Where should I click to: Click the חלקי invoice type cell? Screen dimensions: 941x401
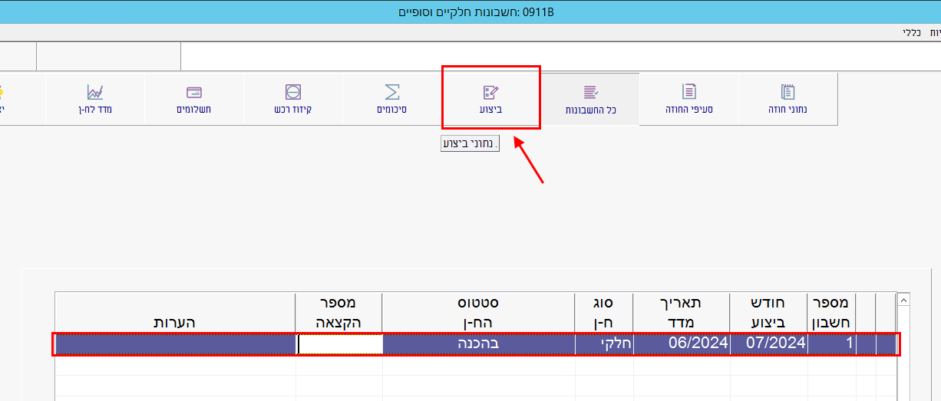point(605,344)
